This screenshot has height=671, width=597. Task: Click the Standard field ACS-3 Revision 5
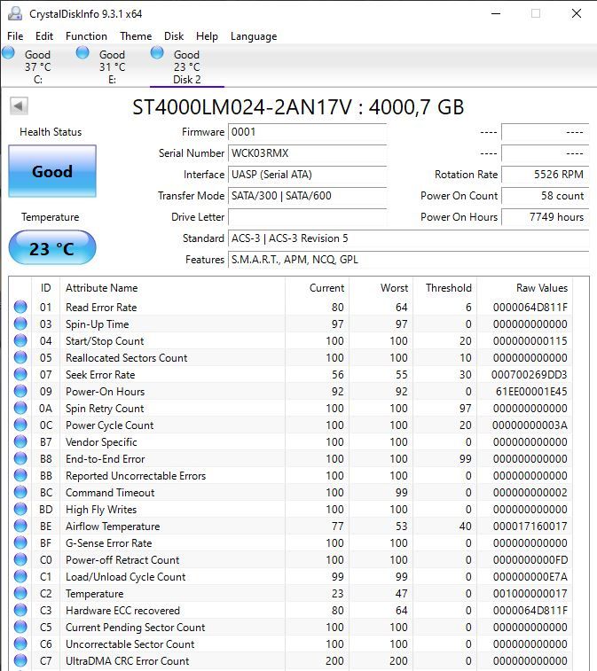pyautogui.click(x=409, y=238)
